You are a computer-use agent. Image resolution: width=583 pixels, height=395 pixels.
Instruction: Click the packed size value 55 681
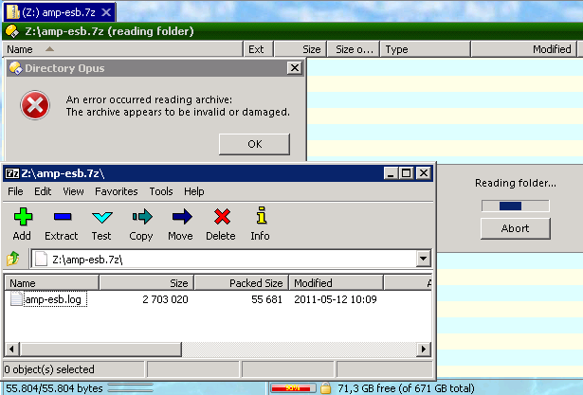[266, 299]
